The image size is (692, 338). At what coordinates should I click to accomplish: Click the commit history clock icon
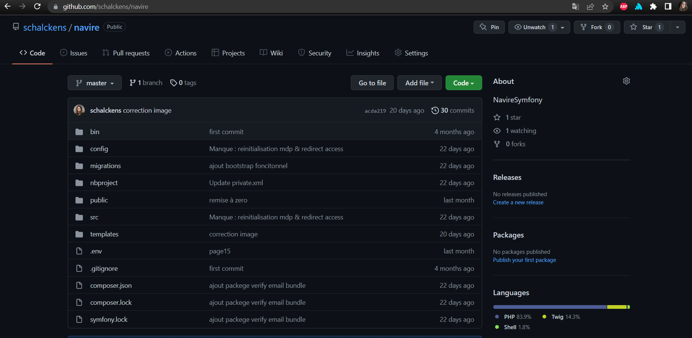[435, 110]
